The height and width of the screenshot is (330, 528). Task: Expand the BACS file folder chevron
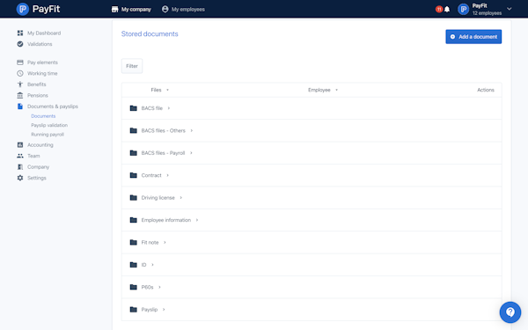pos(169,108)
